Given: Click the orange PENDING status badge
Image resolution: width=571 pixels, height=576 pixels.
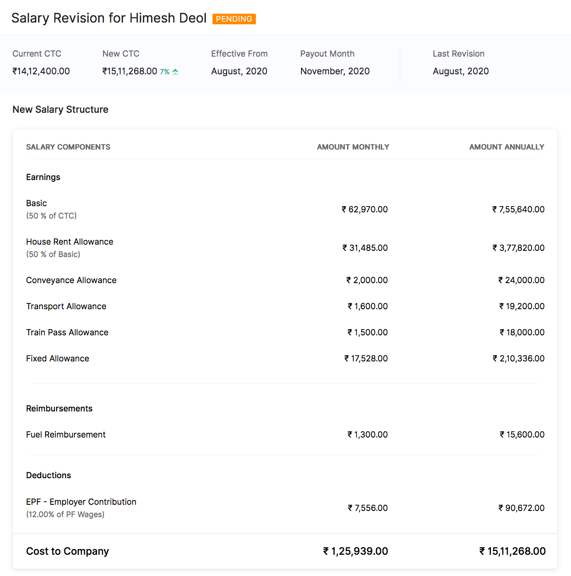Looking at the screenshot, I should [x=234, y=19].
